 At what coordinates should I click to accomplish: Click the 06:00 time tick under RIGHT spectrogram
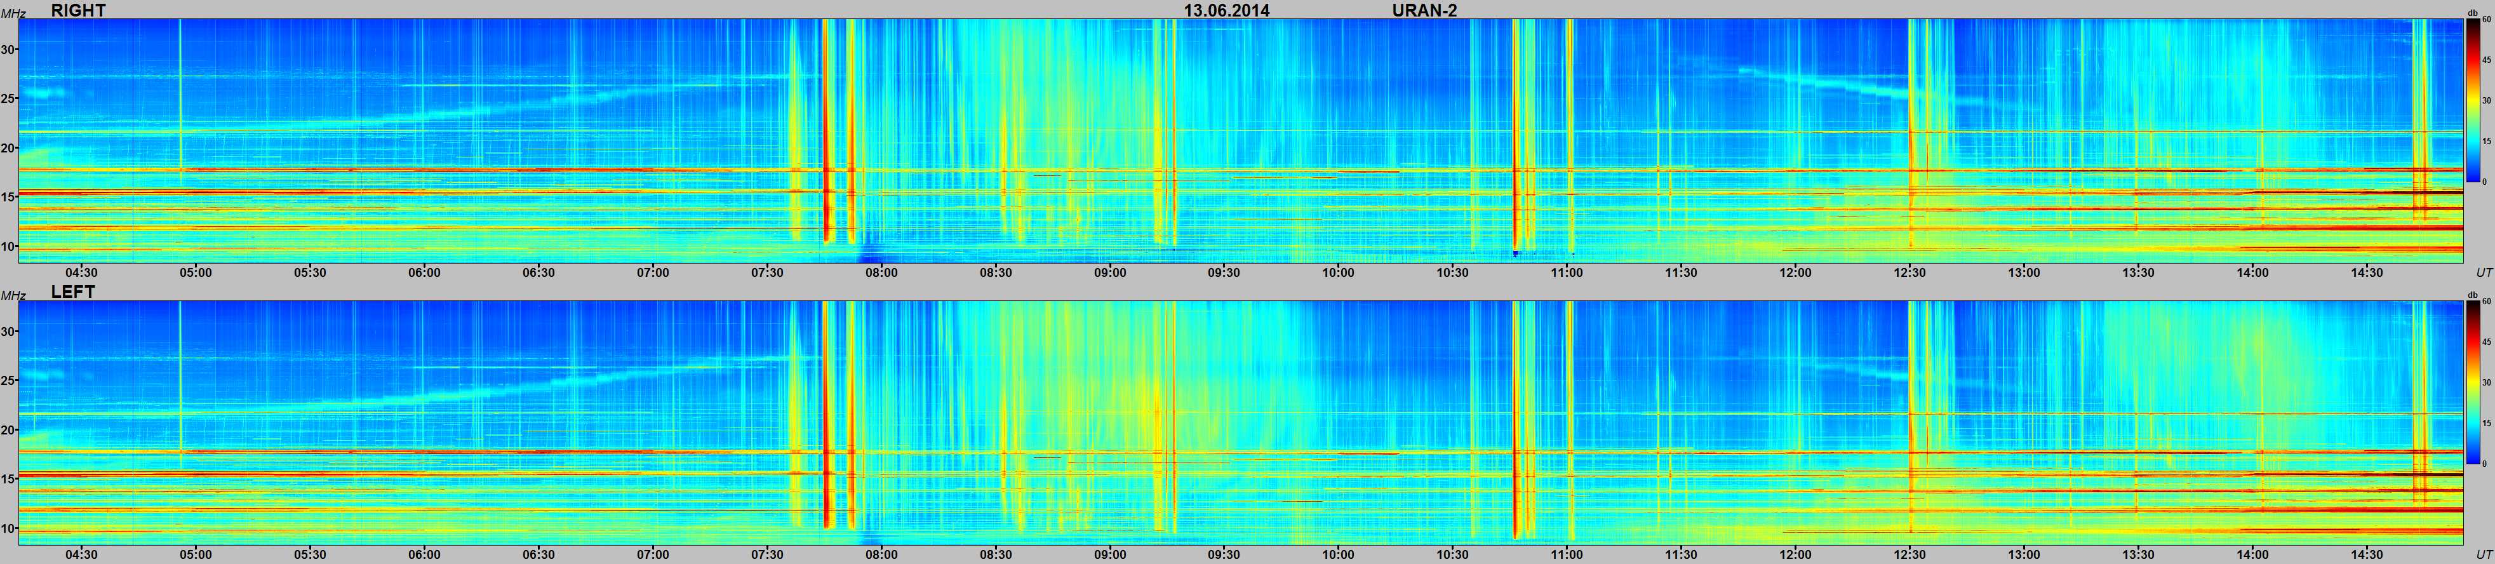pyautogui.click(x=424, y=272)
